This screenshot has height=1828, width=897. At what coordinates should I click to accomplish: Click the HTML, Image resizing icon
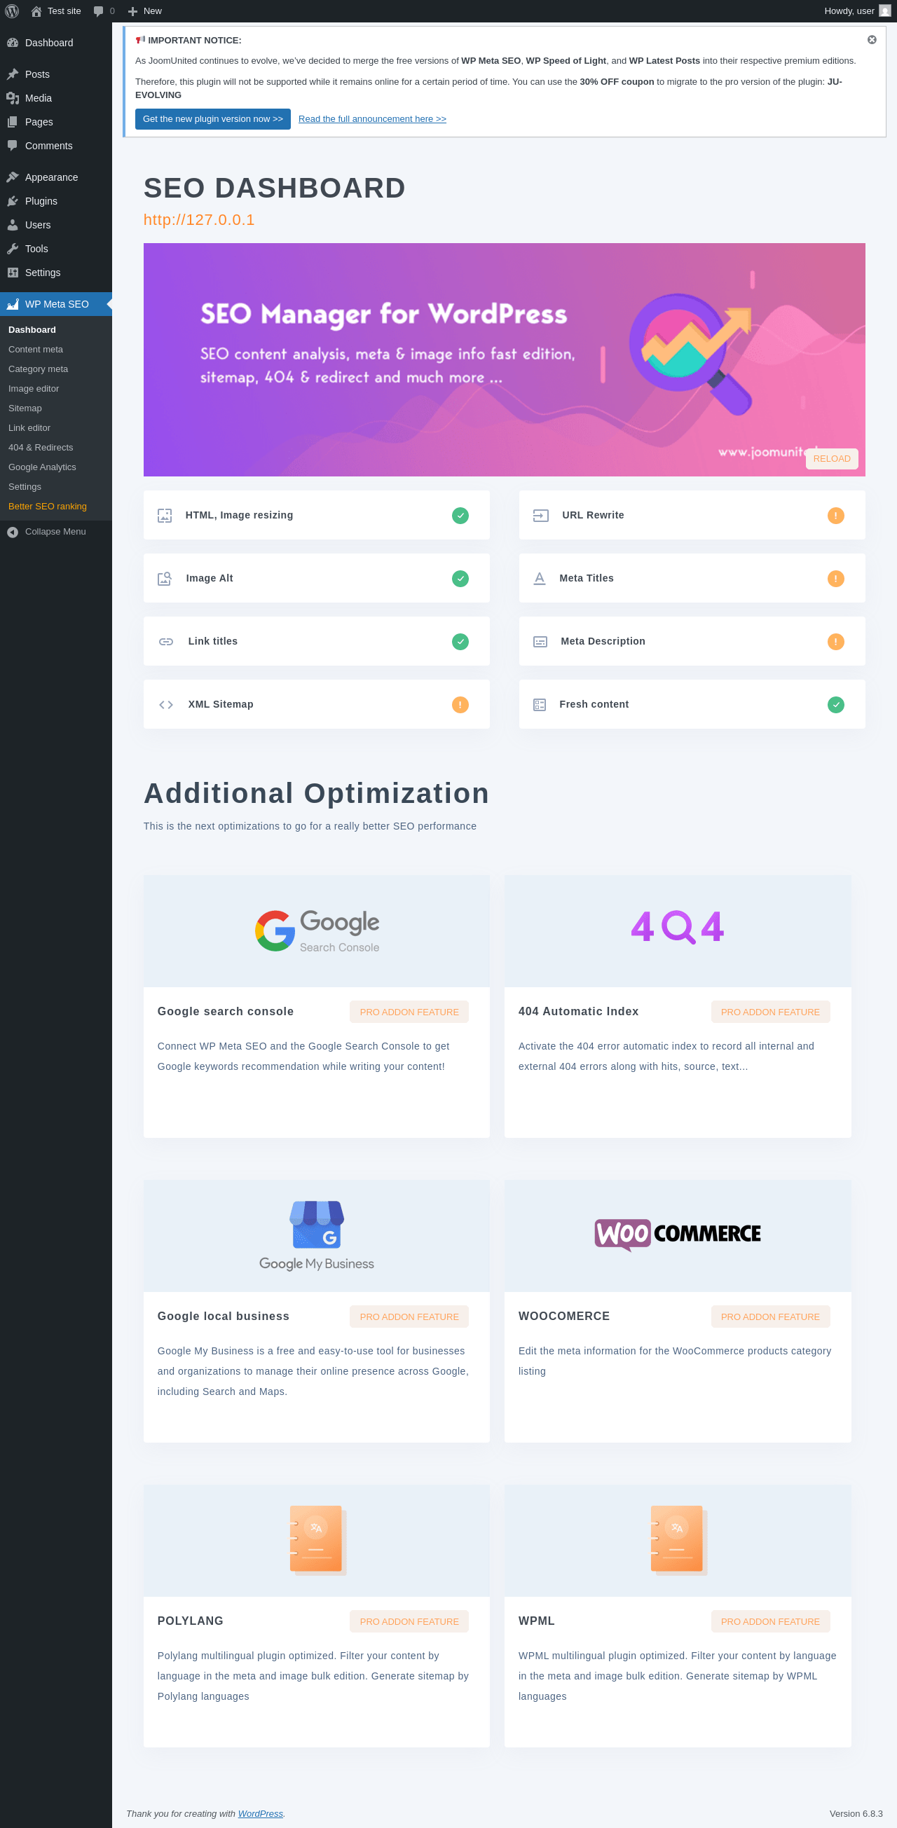coord(165,516)
